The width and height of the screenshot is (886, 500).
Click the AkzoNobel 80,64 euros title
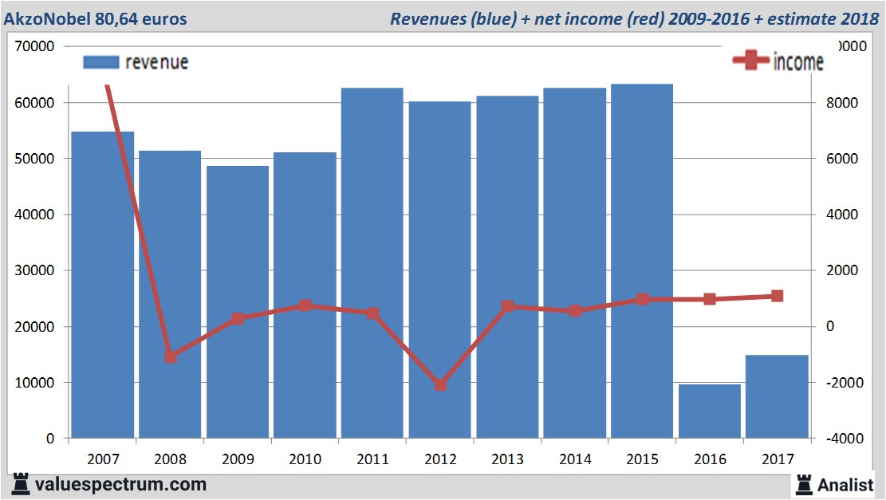coord(95,19)
